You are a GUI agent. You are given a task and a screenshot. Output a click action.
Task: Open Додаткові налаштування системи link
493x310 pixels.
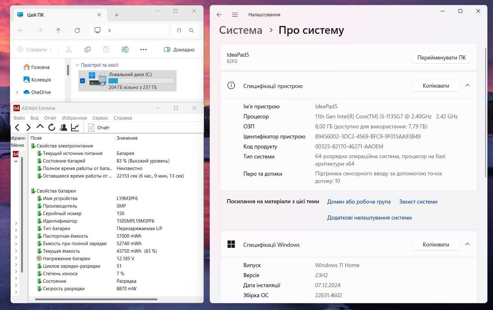tap(369, 218)
